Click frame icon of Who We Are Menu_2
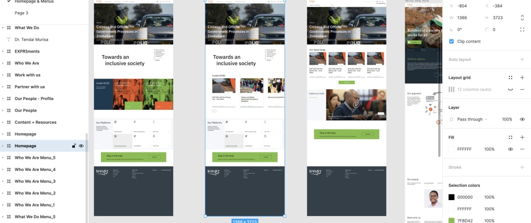 coord(9,193)
